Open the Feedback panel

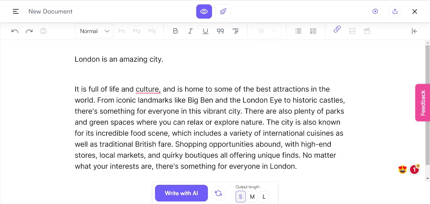click(422, 102)
